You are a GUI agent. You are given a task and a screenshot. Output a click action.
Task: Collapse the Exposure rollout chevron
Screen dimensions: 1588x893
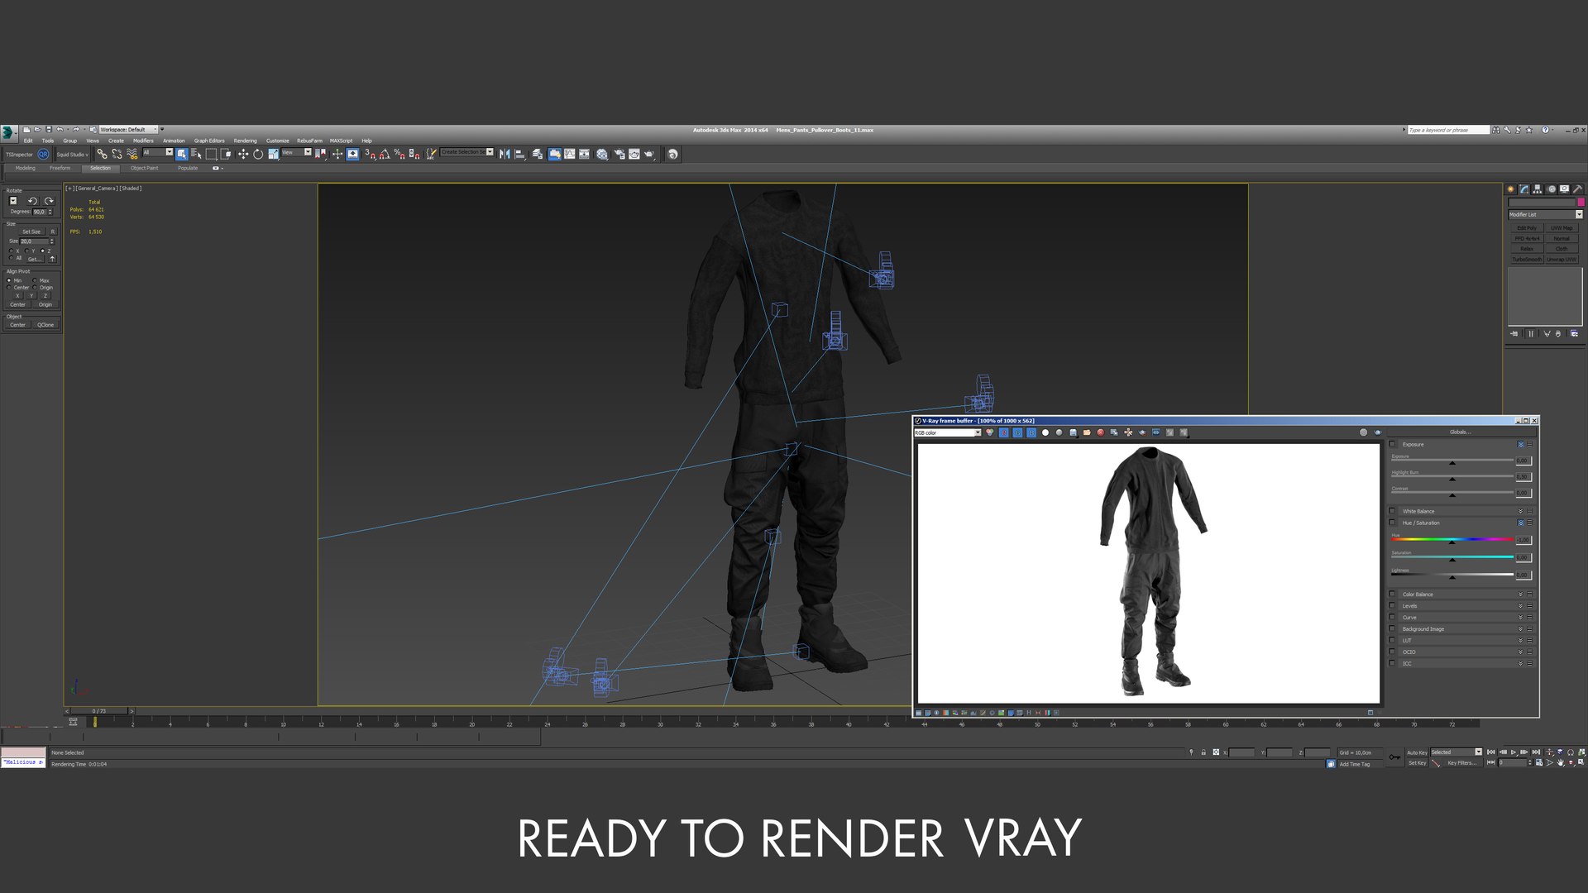(1520, 444)
